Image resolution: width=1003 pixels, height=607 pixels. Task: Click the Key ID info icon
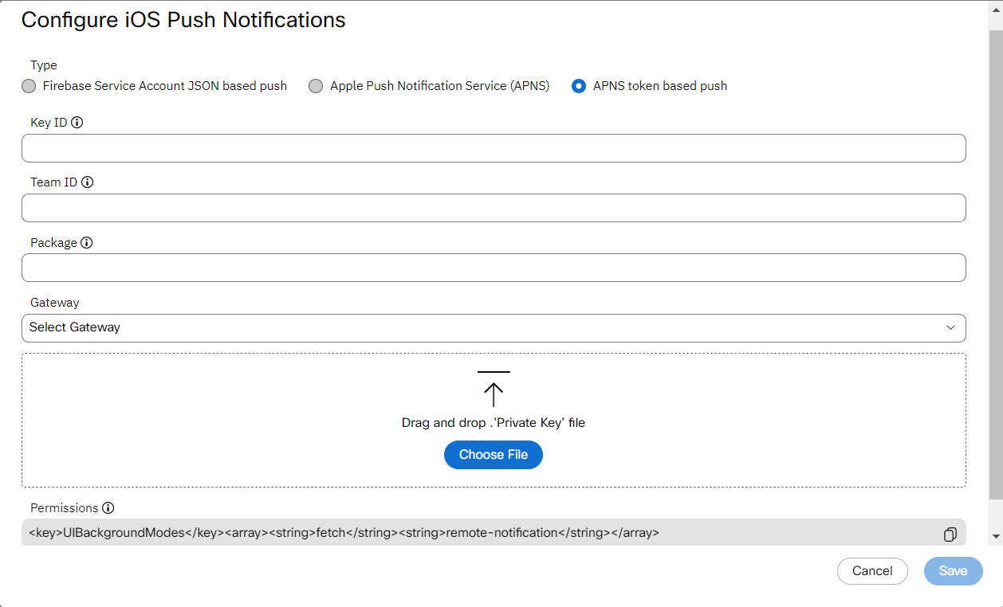click(77, 123)
